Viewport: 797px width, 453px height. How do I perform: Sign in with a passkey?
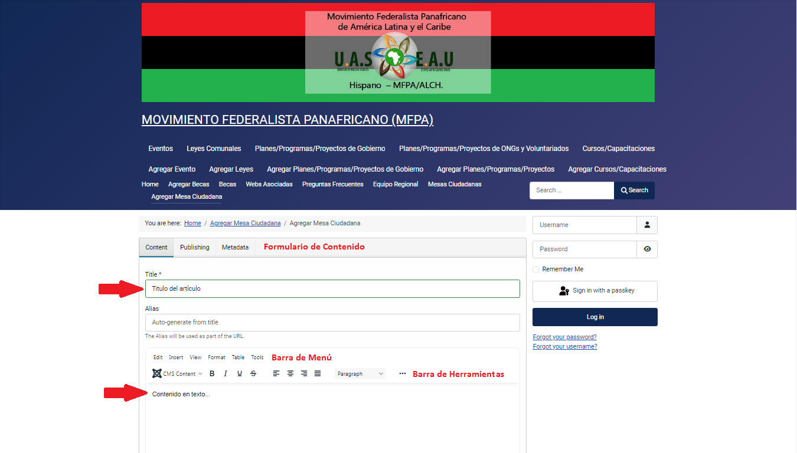point(595,291)
